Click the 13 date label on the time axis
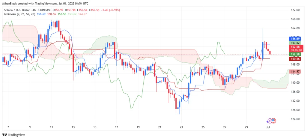 (73, 127)
